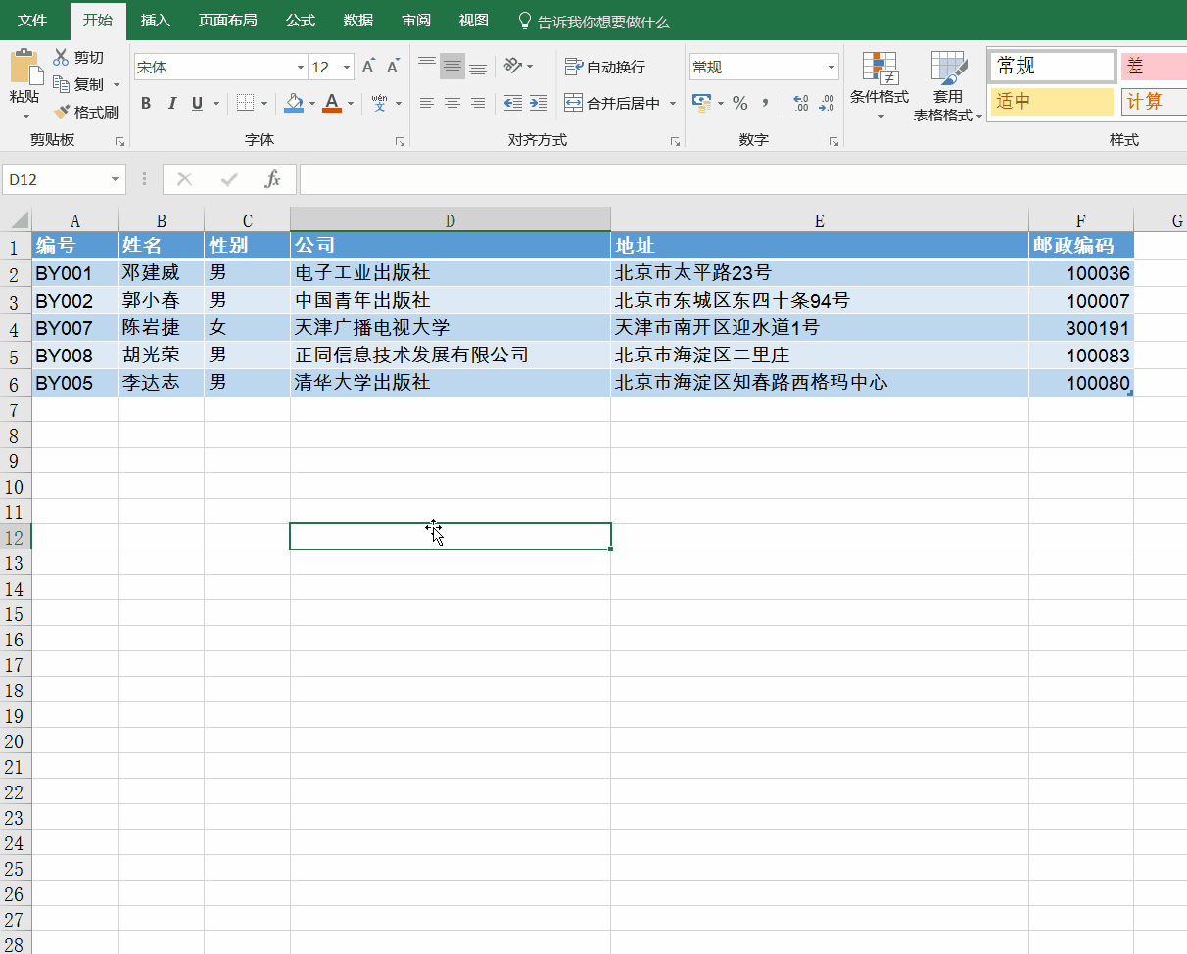Image resolution: width=1187 pixels, height=954 pixels.
Task: Apply the Bad (差) cell style
Action: pos(1154,67)
